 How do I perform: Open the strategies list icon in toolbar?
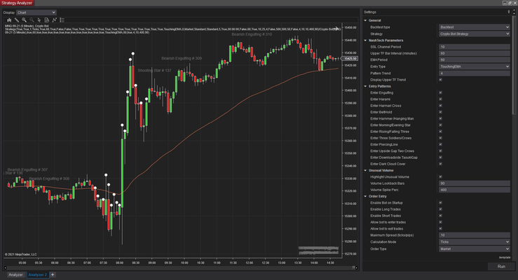[x=62, y=20]
